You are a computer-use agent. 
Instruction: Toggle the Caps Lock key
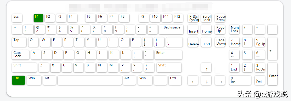click(x=21, y=55)
